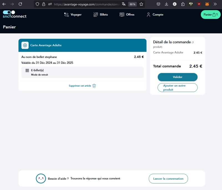Expand the Carte Avantage Adulte plus icon

point(25,45)
